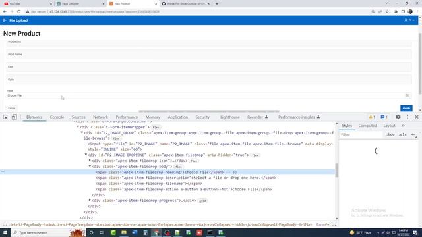Open the APEX navigation hamburger menu

pyautogui.click(x=5, y=20)
